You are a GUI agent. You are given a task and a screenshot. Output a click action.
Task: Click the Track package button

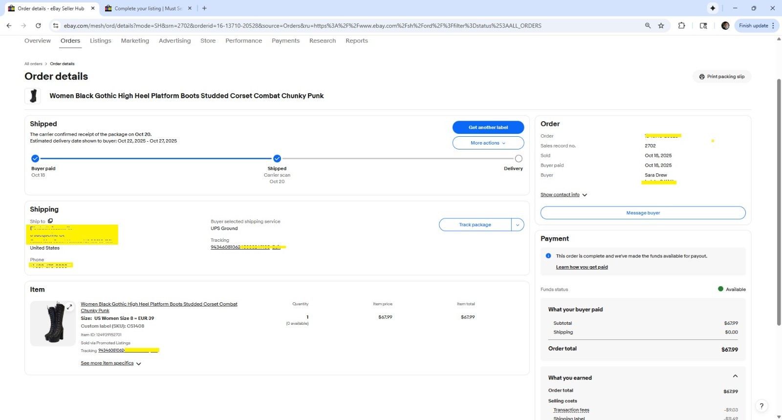click(475, 225)
